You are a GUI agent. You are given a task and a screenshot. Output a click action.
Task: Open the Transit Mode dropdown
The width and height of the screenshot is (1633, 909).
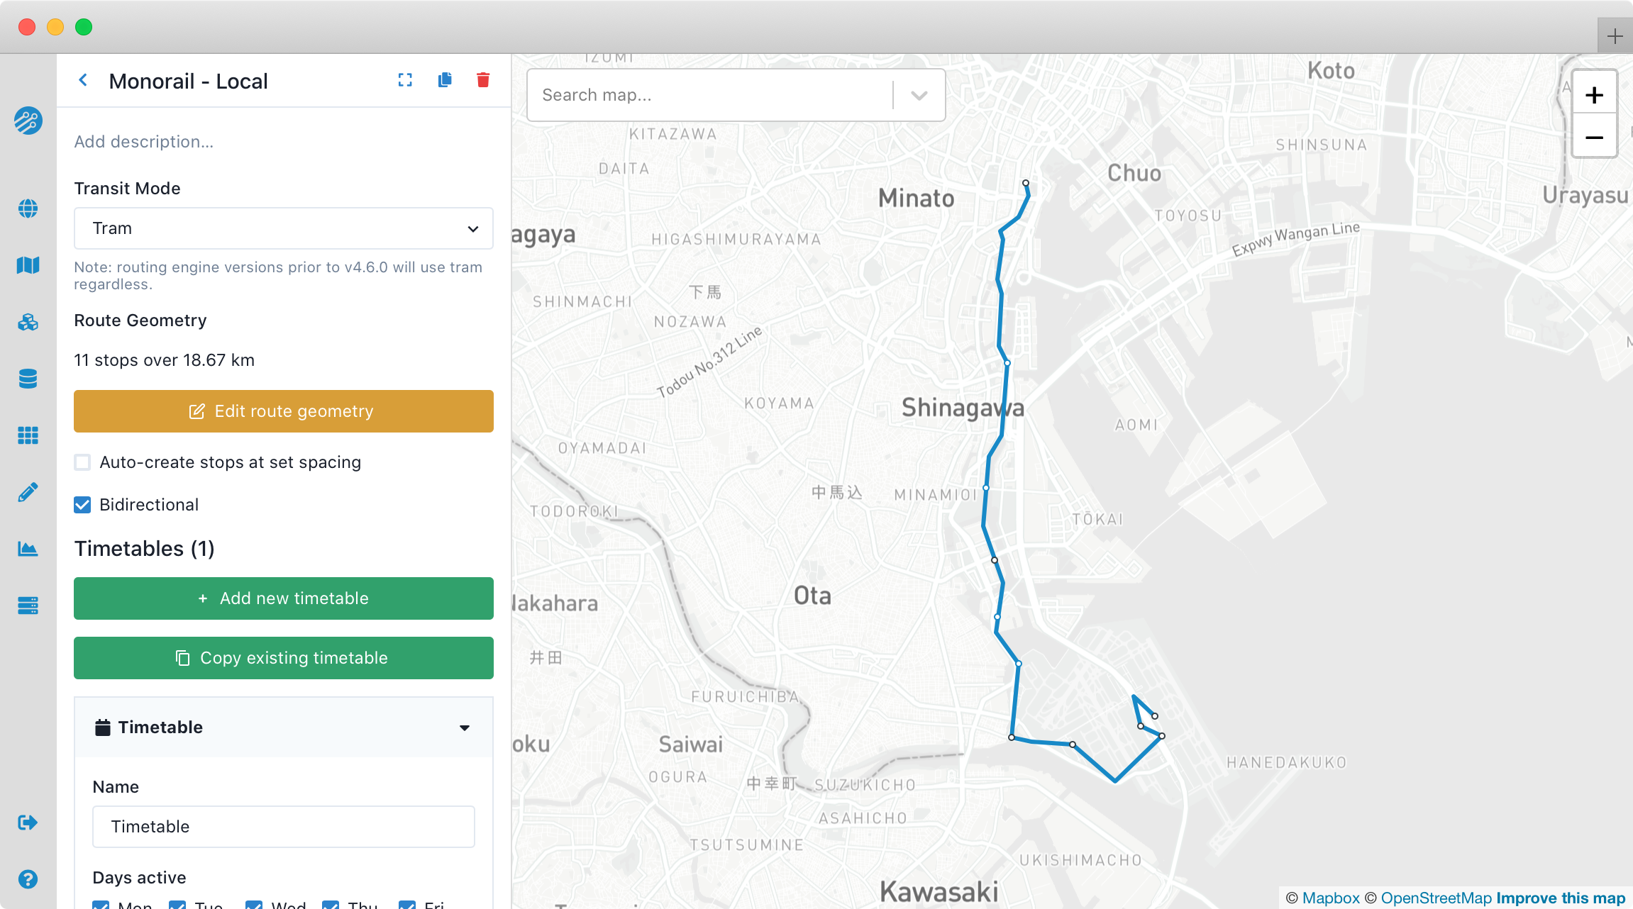point(283,228)
